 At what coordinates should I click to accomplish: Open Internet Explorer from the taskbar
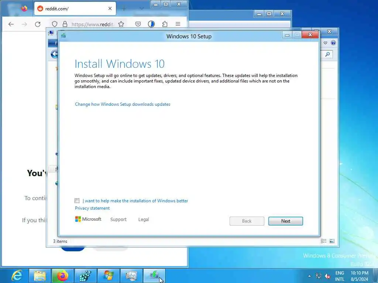(x=17, y=276)
